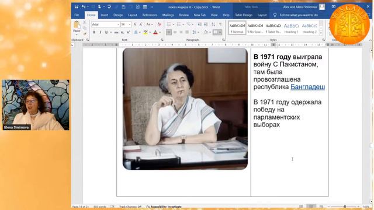Click the Paste clipboard icon
374x210 pixels.
coord(77,24)
